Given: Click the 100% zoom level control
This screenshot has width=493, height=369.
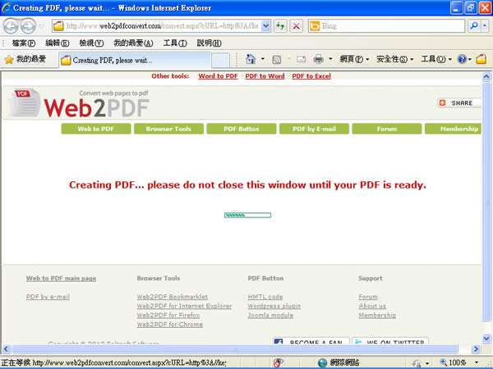Looking at the screenshot, I should [459, 362].
